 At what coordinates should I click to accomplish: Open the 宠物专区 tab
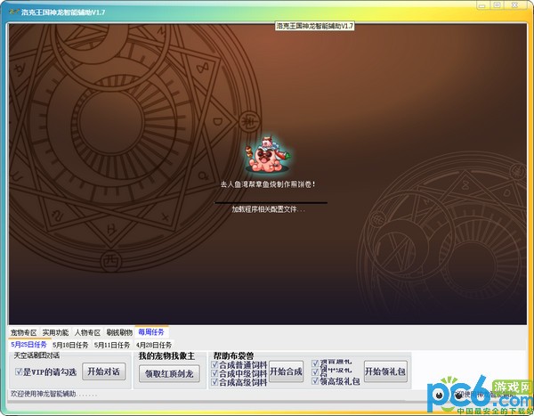point(23,332)
